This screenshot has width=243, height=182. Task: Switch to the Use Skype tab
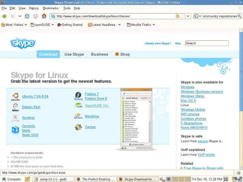coord(74,54)
